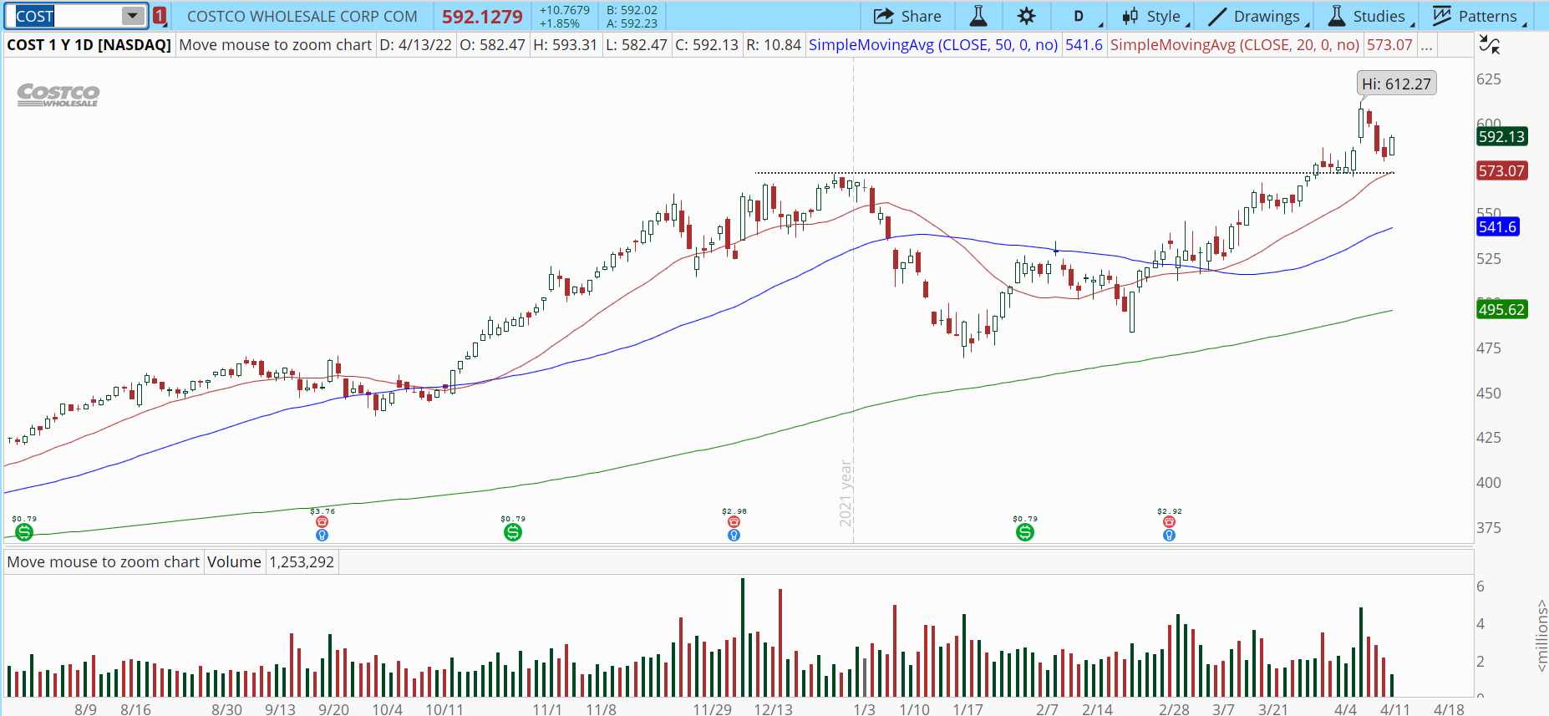Open the flask icon beside Share
Image resolution: width=1549 pixels, height=716 pixels.
[x=978, y=16]
